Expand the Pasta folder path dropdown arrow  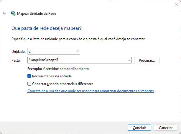click(129, 60)
